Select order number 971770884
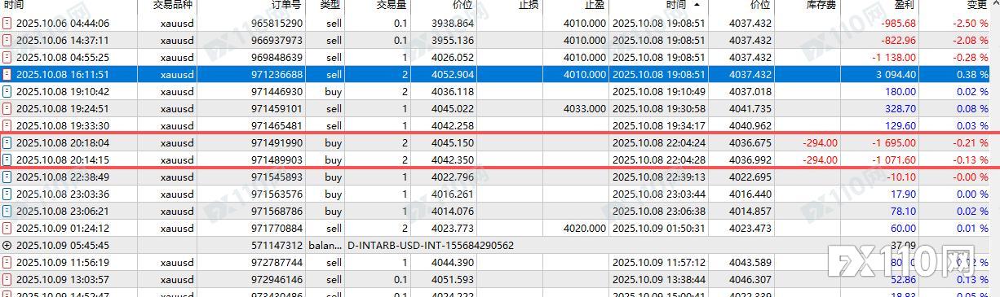The image size is (1000, 297). coord(277,228)
